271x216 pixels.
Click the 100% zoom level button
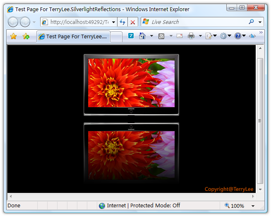coord(235,206)
